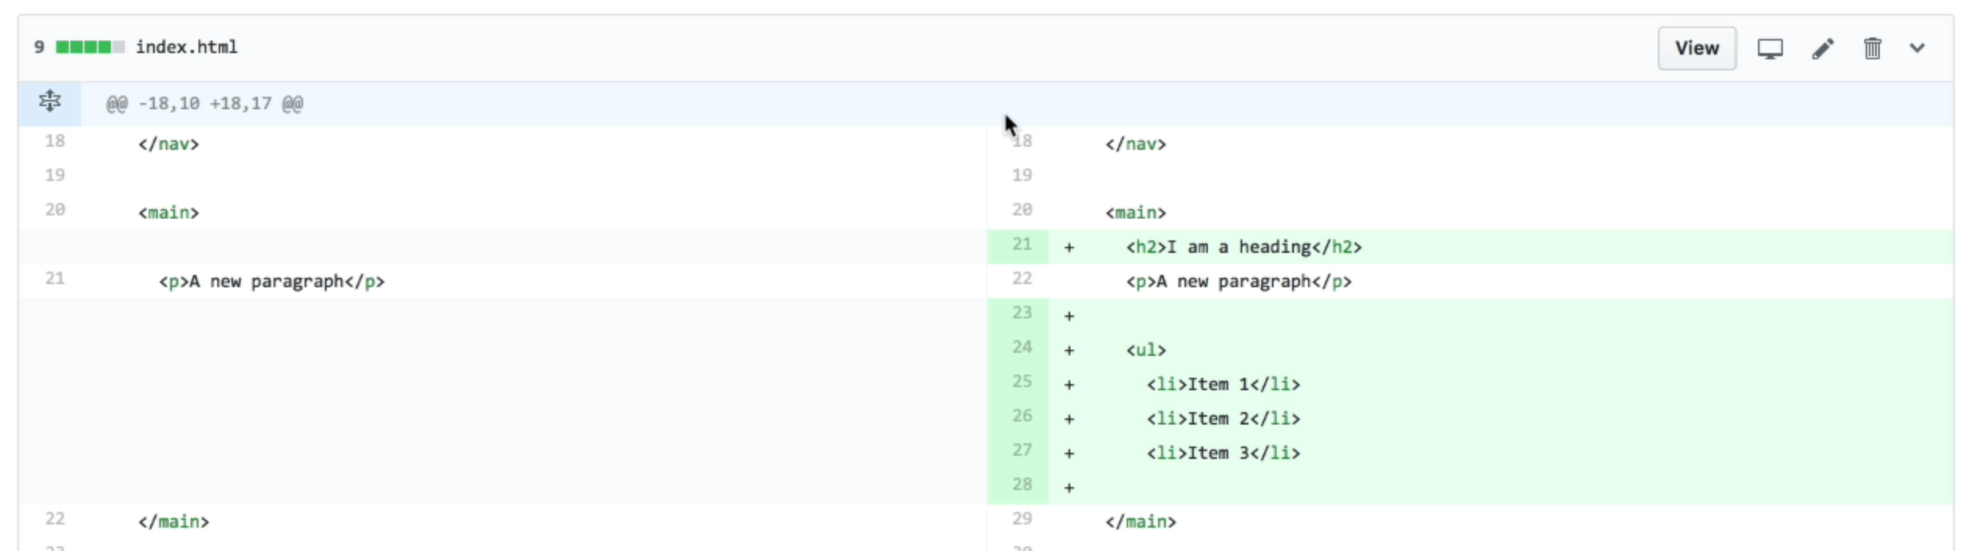Click the View button for index.html

[x=1696, y=48]
